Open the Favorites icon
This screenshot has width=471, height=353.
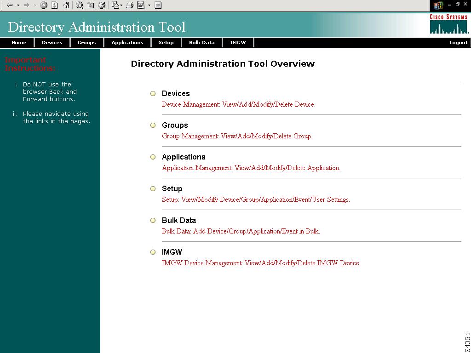point(91,6)
